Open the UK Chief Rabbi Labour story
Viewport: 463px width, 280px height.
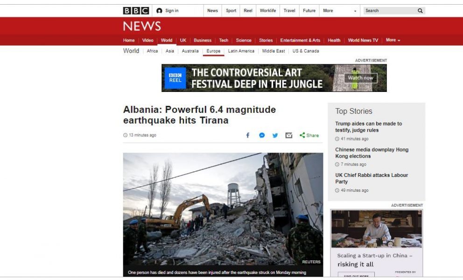click(x=372, y=178)
